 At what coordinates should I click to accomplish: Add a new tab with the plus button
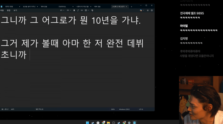point(131,6)
